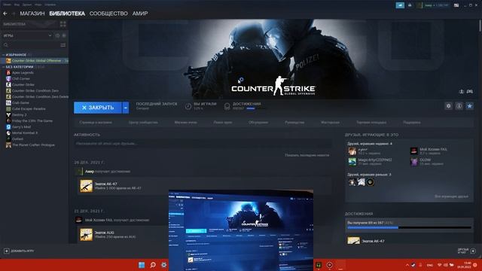Go back with the navigation arrow
Screen dimensions: 482x271
point(5,14)
